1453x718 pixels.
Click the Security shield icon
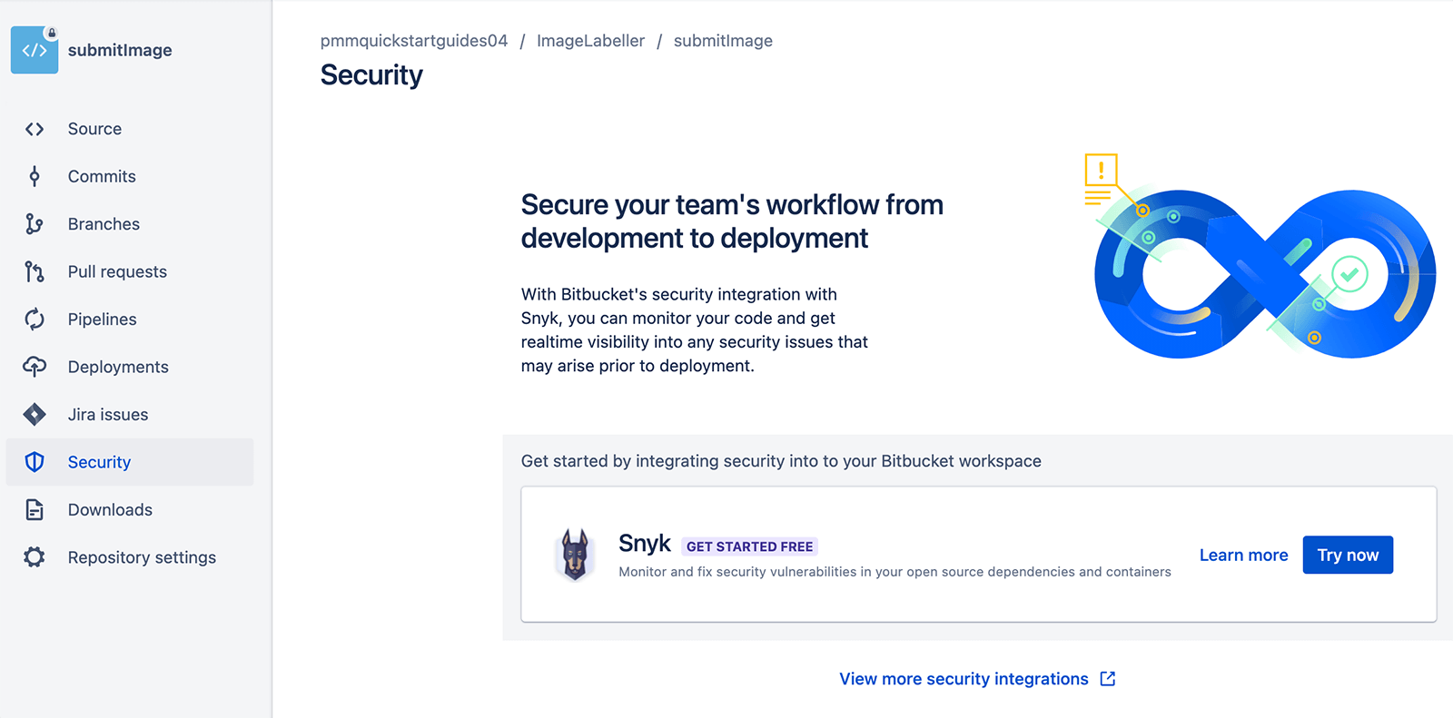(34, 462)
